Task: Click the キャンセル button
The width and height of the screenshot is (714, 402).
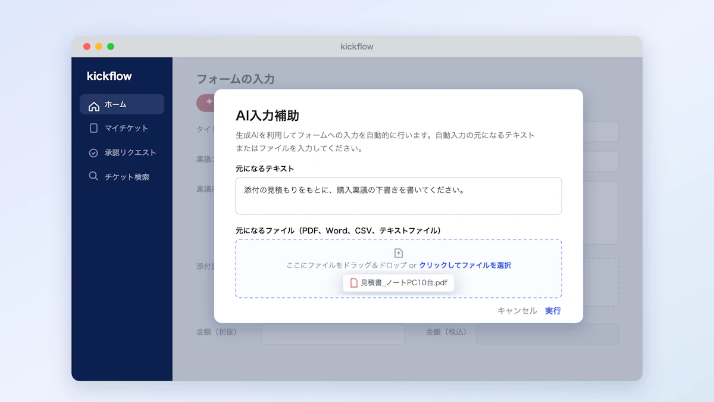Action: [x=517, y=311]
